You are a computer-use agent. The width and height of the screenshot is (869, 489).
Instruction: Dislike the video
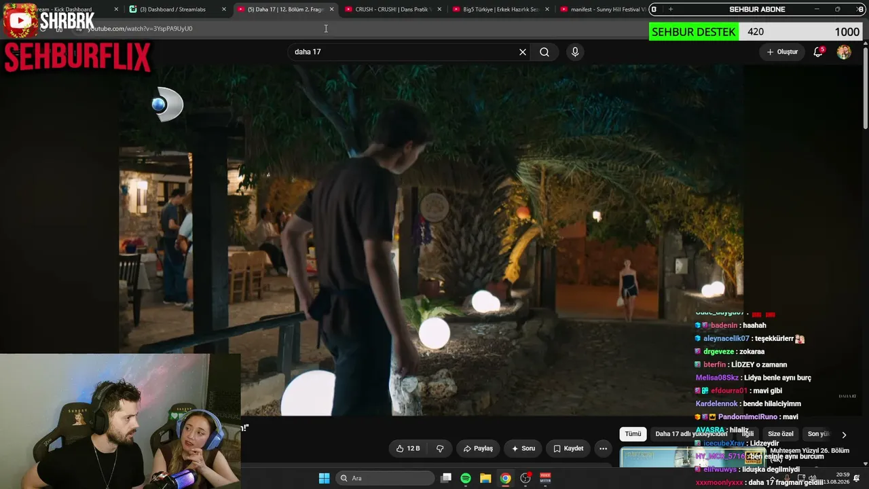click(x=440, y=448)
